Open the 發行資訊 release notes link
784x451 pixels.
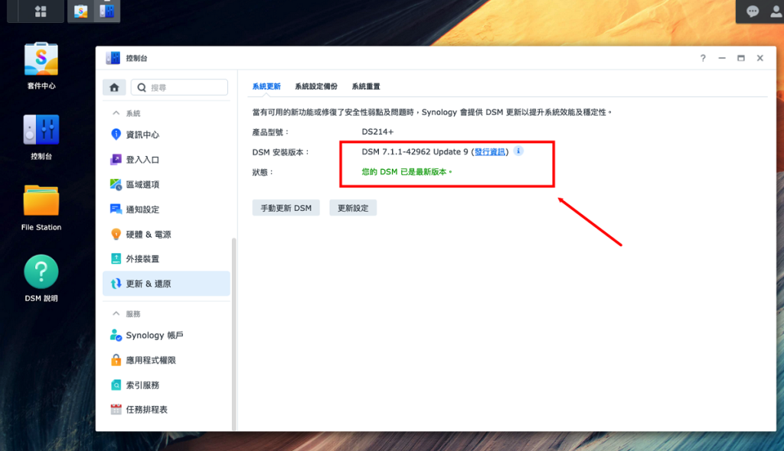coord(490,152)
